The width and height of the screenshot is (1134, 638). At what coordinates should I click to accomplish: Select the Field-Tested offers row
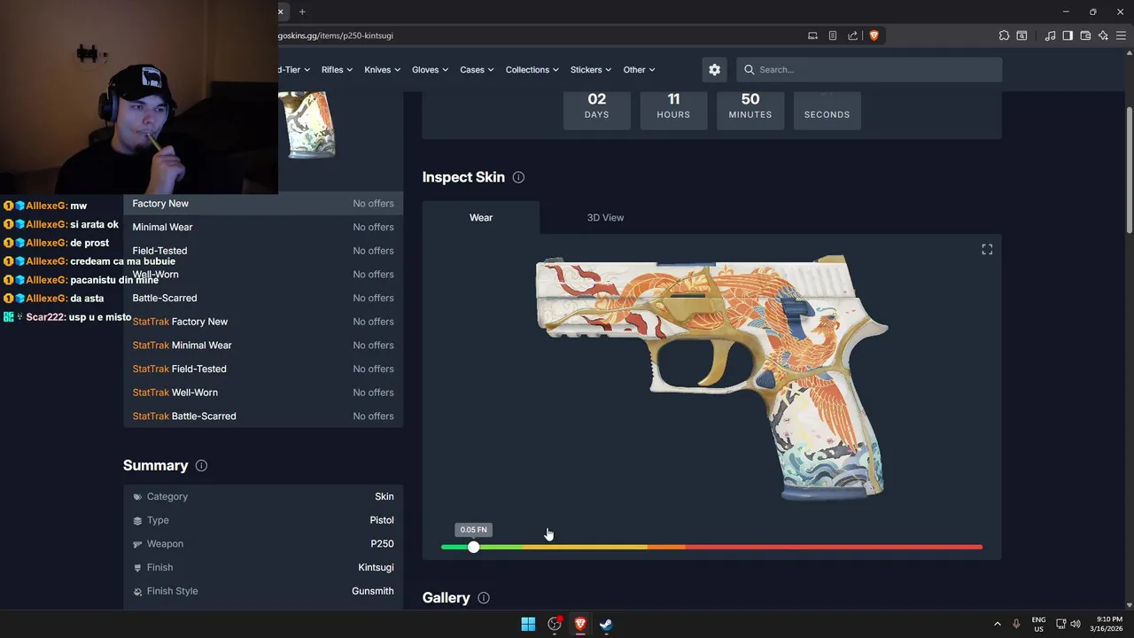(x=263, y=251)
